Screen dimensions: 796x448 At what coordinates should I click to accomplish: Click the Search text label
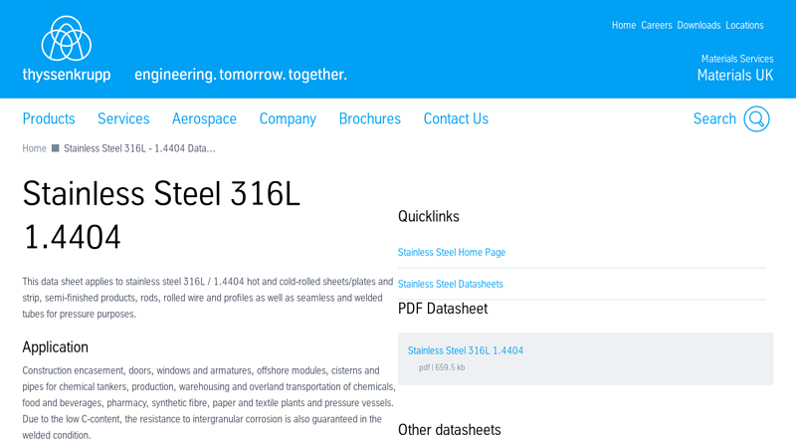pos(714,119)
